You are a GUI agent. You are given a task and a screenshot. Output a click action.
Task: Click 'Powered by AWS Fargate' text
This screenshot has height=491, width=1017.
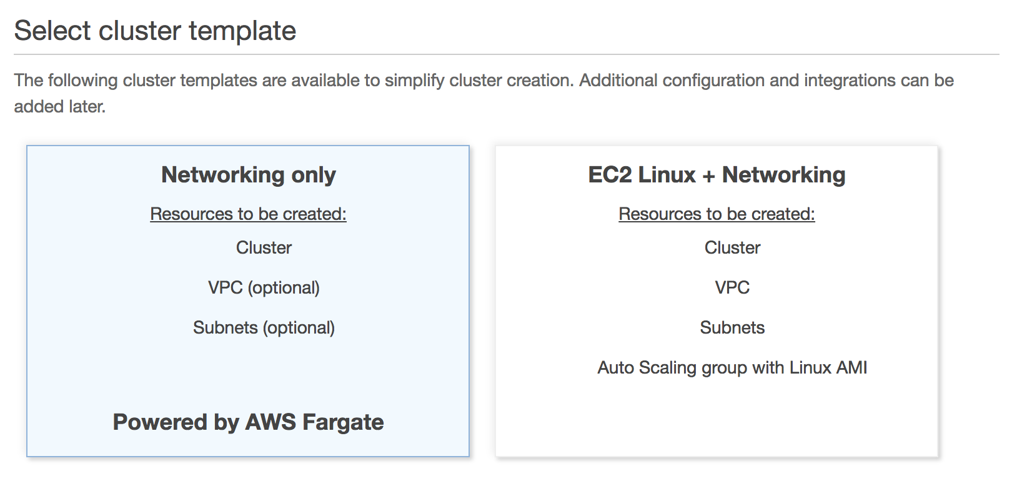click(248, 422)
